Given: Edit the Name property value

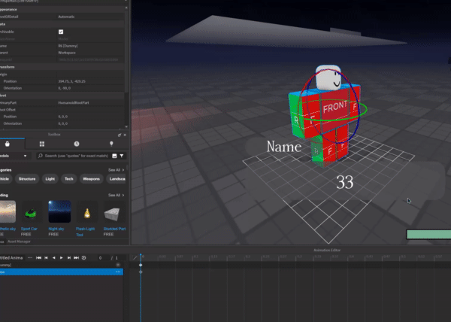Looking at the screenshot, I should [68, 46].
